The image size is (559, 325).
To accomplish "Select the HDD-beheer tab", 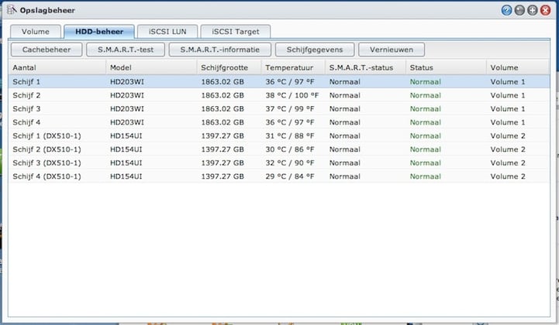I will coord(99,32).
